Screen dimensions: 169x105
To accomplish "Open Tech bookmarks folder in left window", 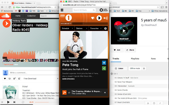I will pos(41,11).
